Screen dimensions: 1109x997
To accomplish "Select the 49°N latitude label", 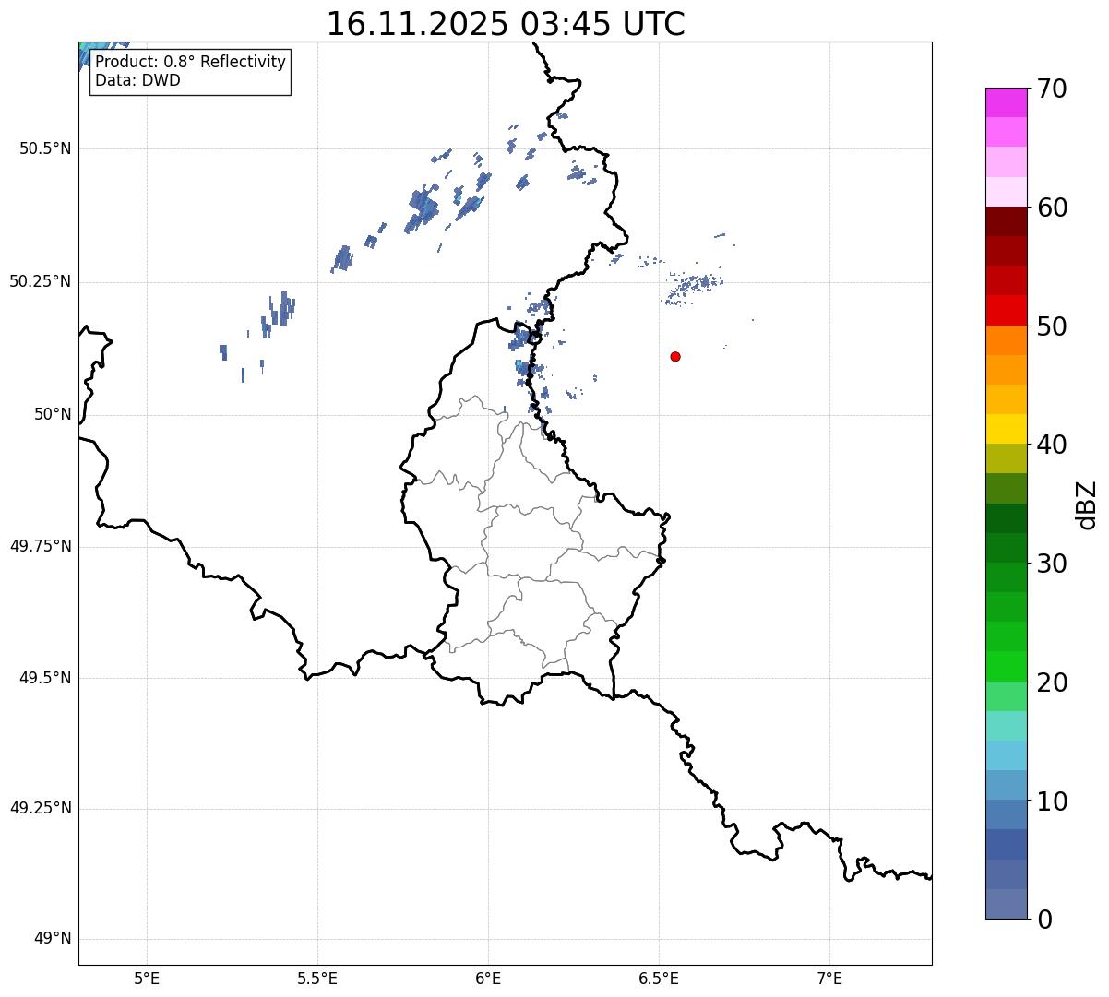I will click(x=53, y=939).
